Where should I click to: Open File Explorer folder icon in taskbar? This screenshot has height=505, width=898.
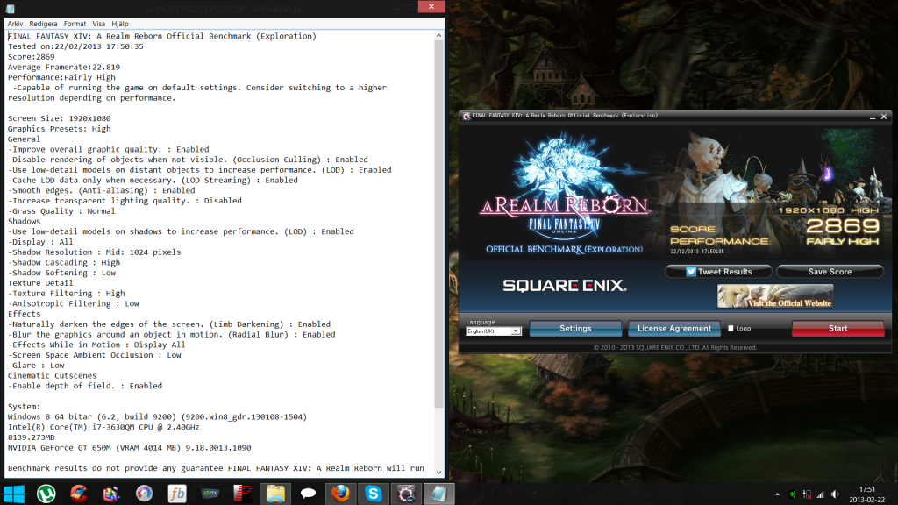point(275,494)
